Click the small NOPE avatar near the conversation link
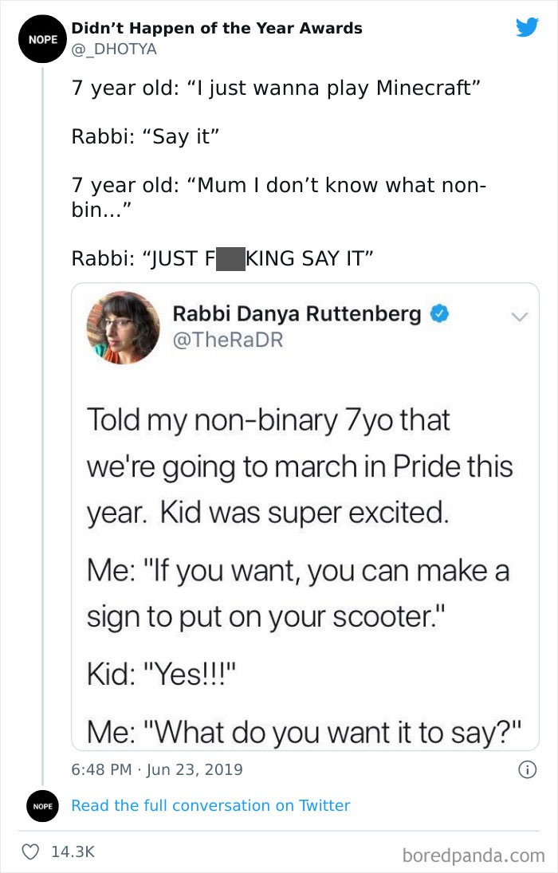The image size is (558, 873). (43, 806)
